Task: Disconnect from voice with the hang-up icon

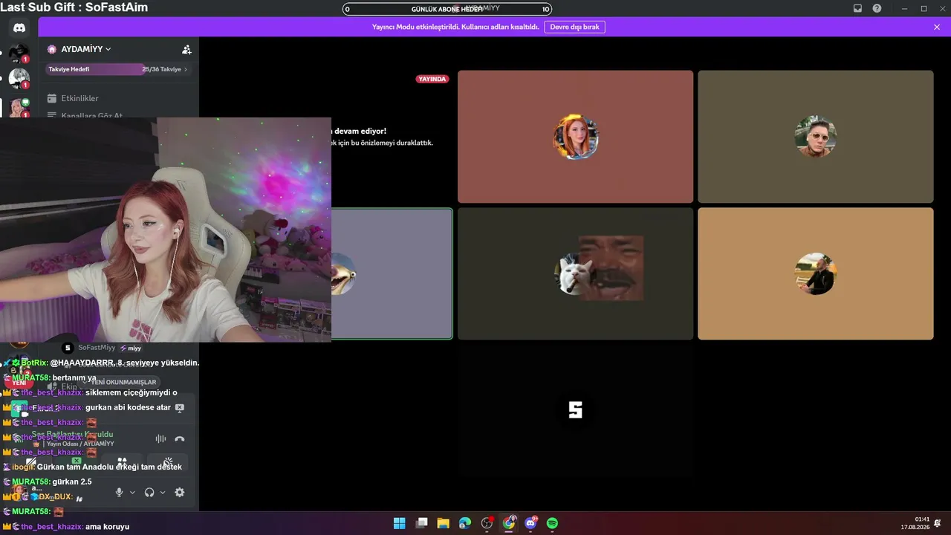Action: (x=179, y=438)
